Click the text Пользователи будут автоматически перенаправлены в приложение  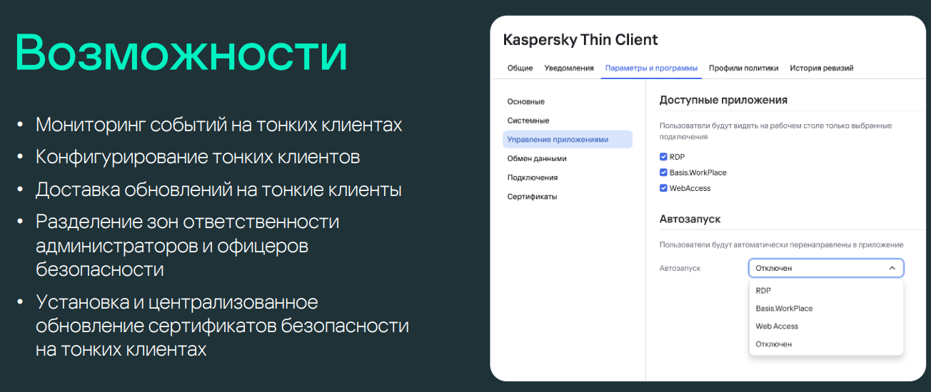pyautogui.click(x=782, y=244)
